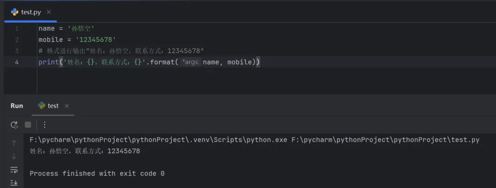Toggle scroll to end of output
This screenshot has height=188, width=496.
(14, 182)
